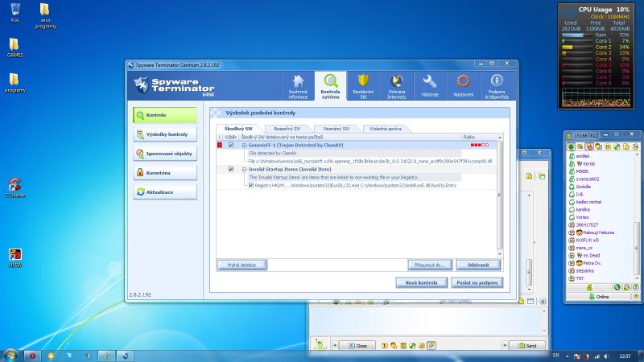Select the ClamAV file path row
644x362 pixels.
coord(369,162)
